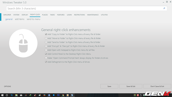Uncheck Add "Copy to Folder" option
172x97 pixels.
point(46,34)
